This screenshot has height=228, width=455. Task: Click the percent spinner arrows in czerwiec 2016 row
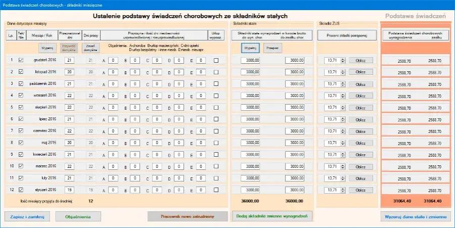[x=343, y=131]
